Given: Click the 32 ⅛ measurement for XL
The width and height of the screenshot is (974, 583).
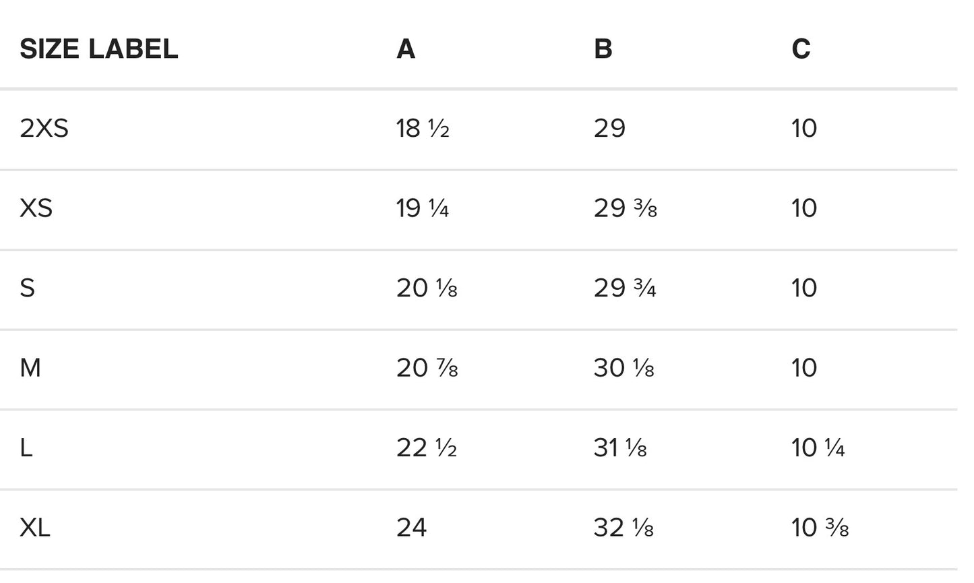Looking at the screenshot, I should point(623,528).
